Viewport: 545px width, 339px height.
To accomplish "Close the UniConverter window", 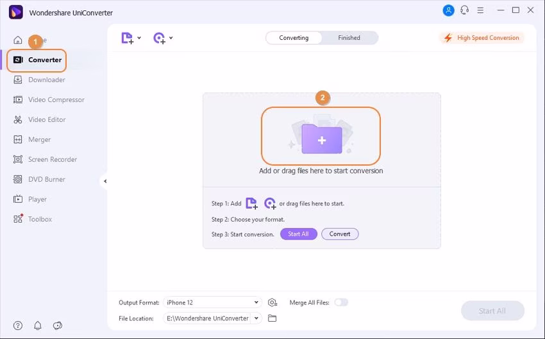I will tap(530, 10).
